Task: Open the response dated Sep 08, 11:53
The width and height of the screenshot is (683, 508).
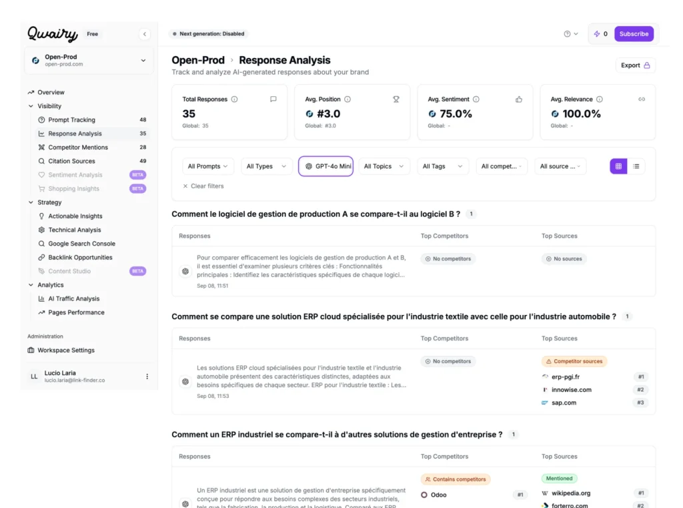Action: click(x=301, y=382)
